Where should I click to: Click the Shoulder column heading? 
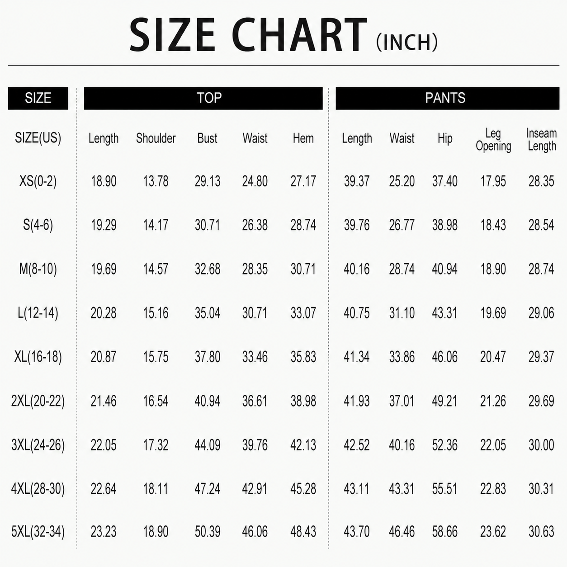tap(156, 138)
